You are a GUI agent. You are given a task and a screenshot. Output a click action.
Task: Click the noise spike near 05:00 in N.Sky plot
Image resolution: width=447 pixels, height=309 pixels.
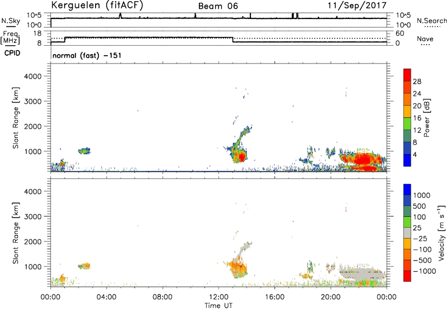coord(120,16)
